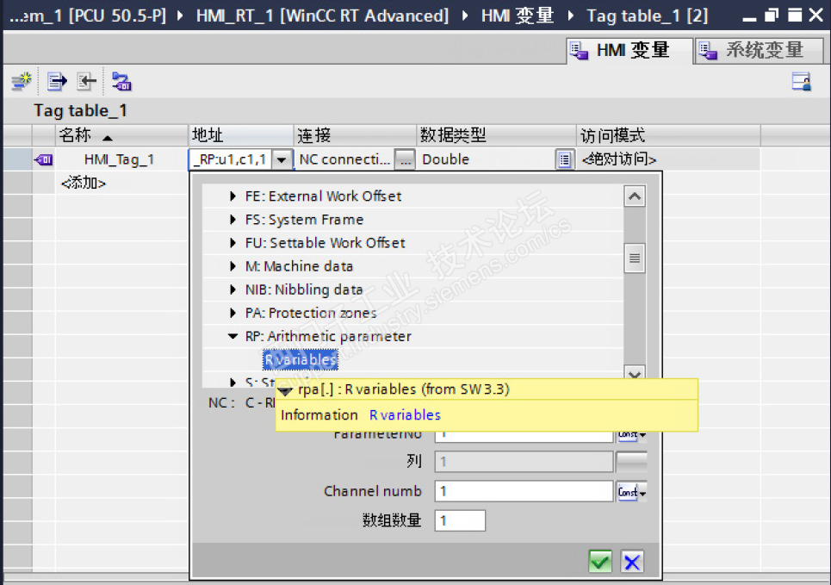
Task: Expand FS: System Frame node
Action: 233,220
